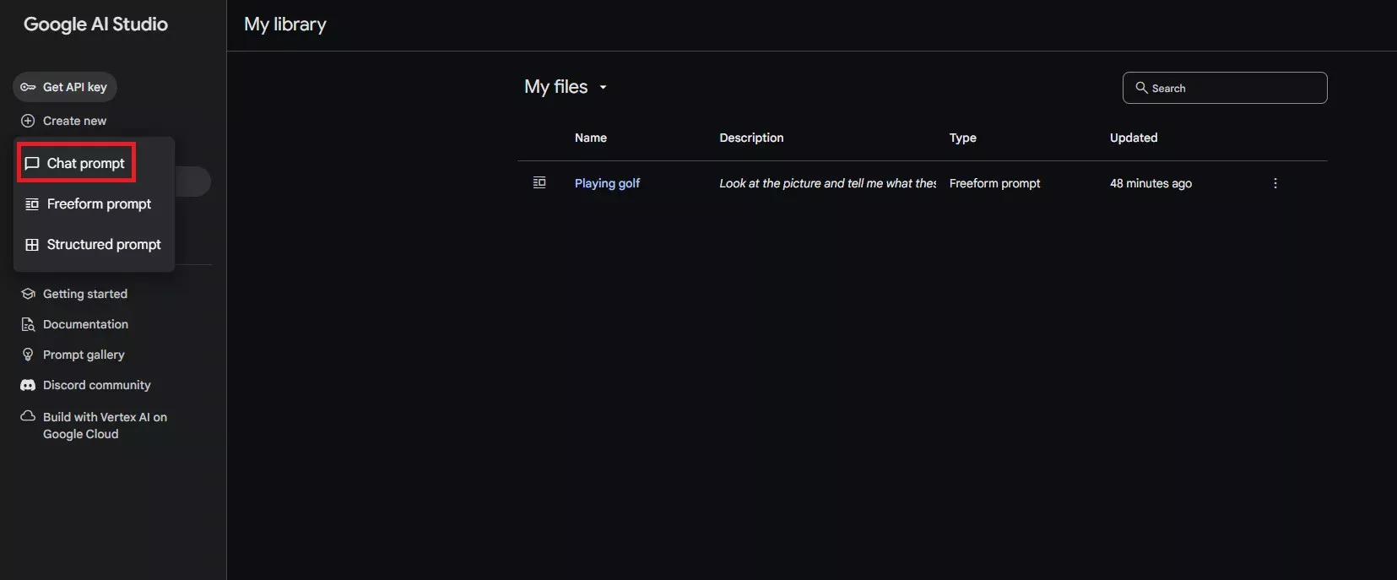Open the three-dot menu for Playing golf

click(x=1275, y=183)
